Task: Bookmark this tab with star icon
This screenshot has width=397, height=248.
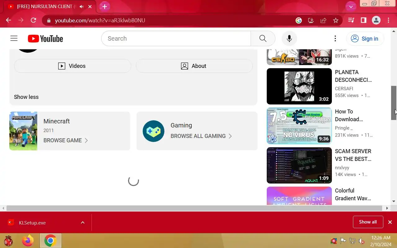Action: point(336,20)
